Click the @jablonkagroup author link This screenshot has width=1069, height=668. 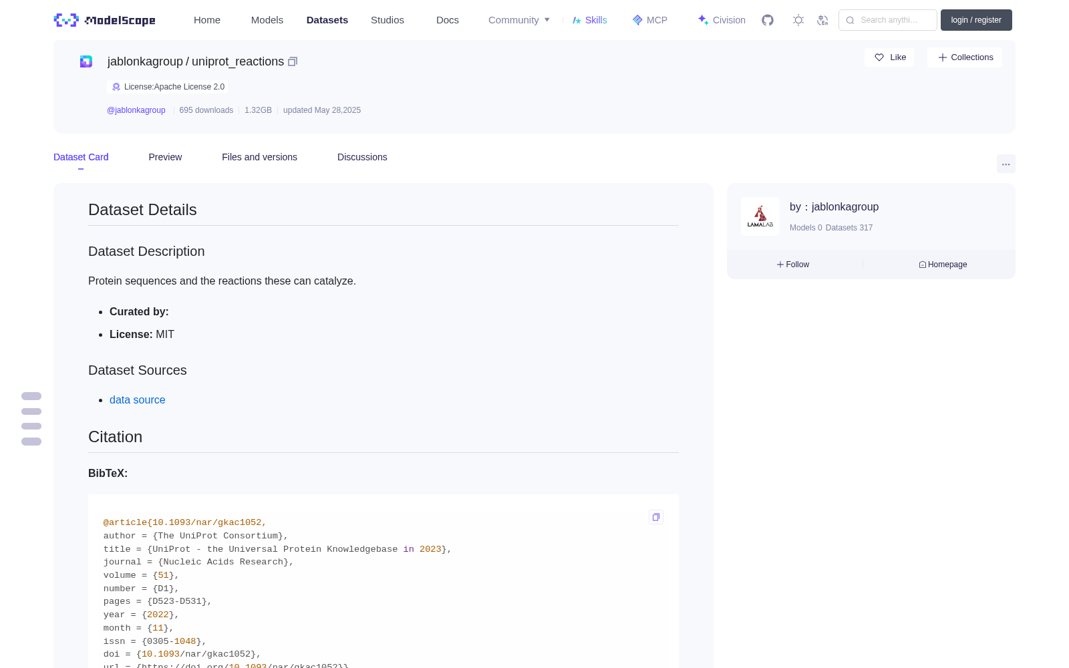[x=136, y=110]
